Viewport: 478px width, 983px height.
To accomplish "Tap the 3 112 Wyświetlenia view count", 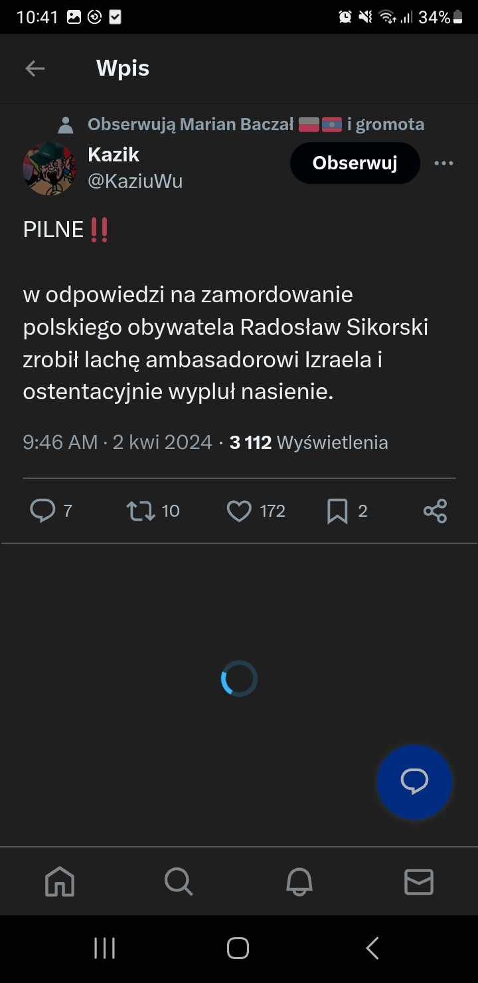I will coord(309,442).
